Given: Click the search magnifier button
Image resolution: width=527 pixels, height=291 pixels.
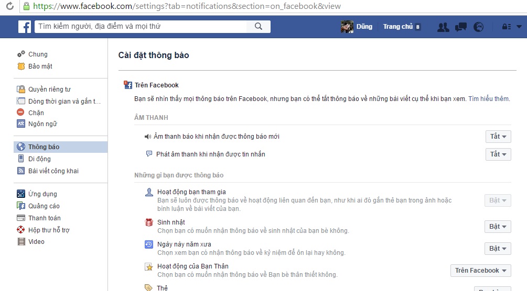Looking at the screenshot, I should pyautogui.click(x=258, y=27).
